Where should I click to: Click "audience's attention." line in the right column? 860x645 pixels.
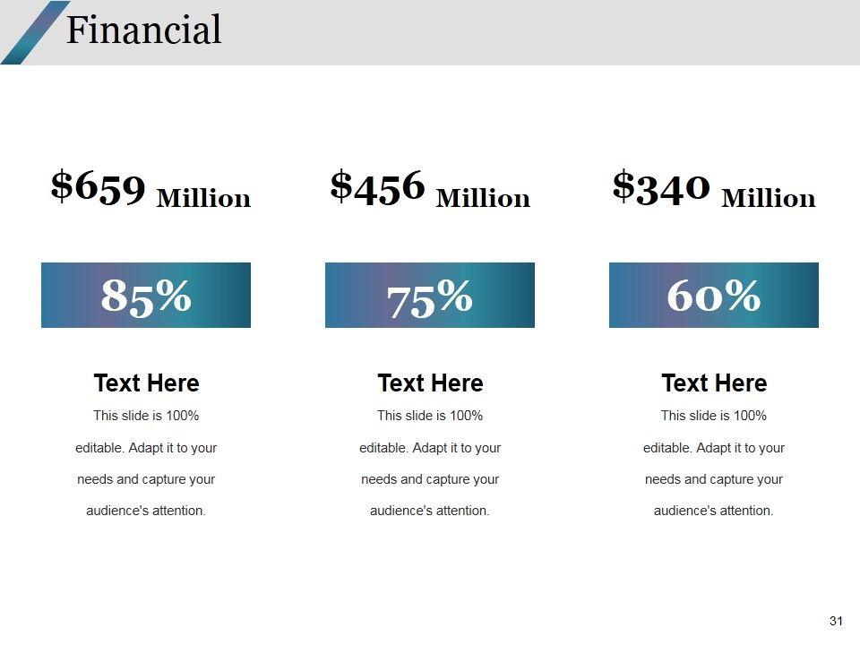click(714, 511)
